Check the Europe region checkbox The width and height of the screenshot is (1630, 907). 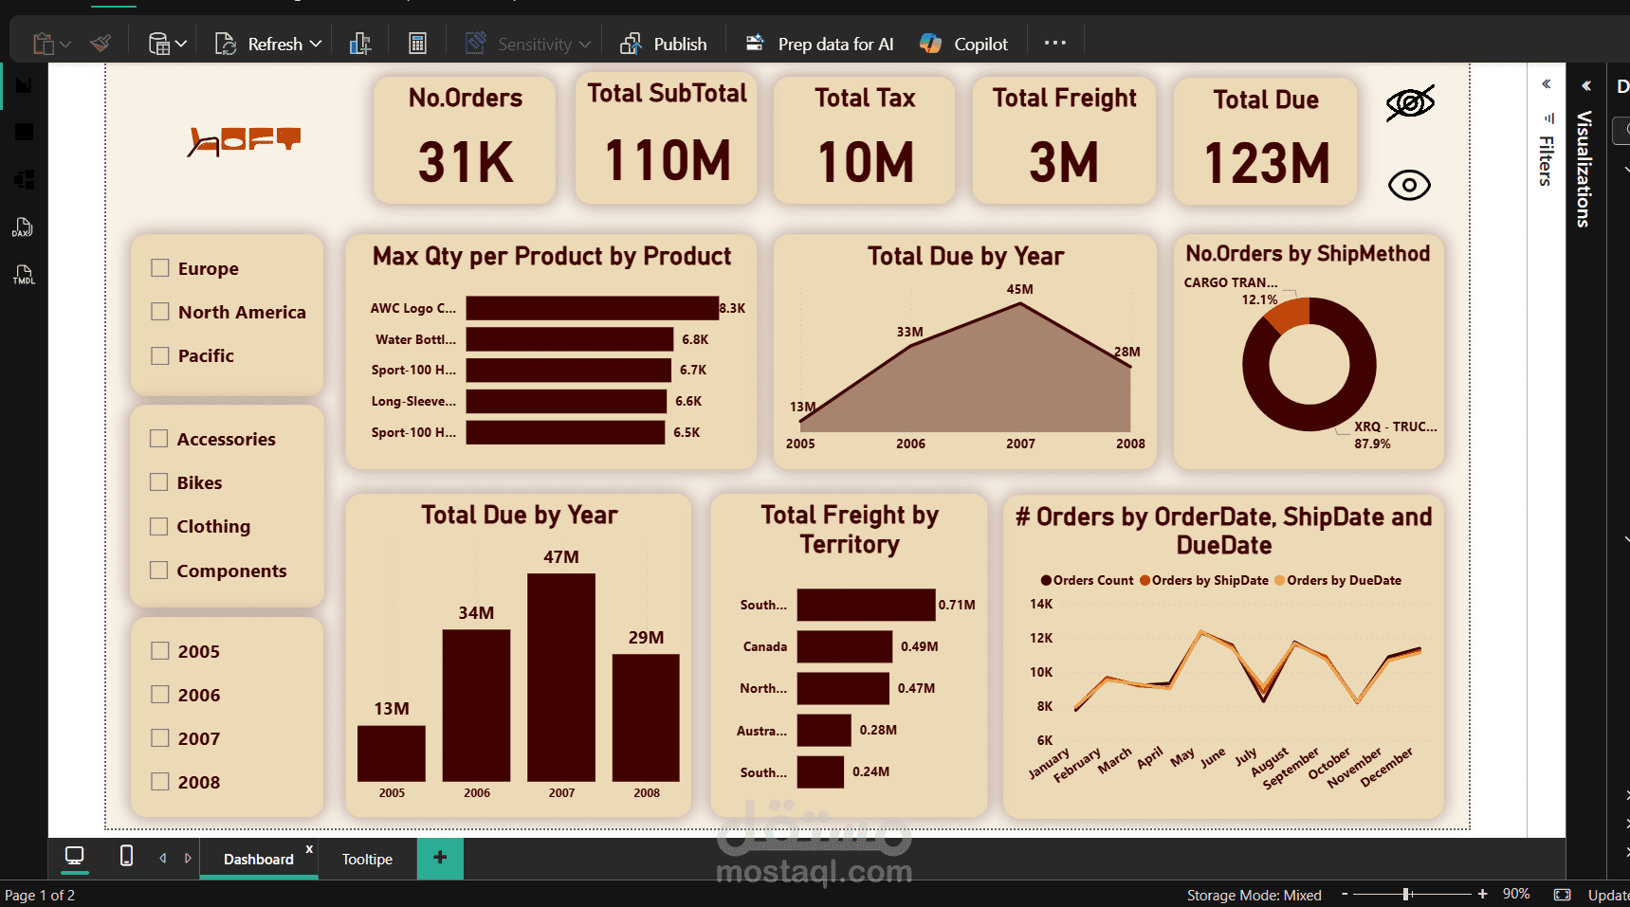(x=158, y=267)
